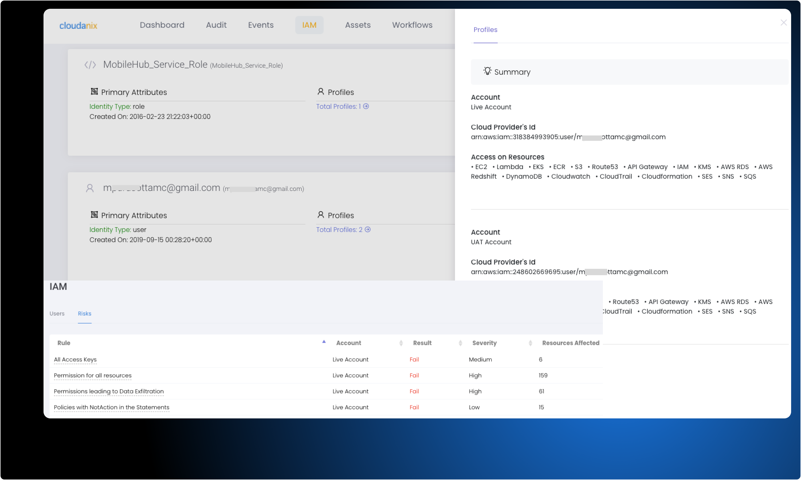Viewport: 801px width, 480px height.
Task: Select the Risks tab
Action: (84, 313)
